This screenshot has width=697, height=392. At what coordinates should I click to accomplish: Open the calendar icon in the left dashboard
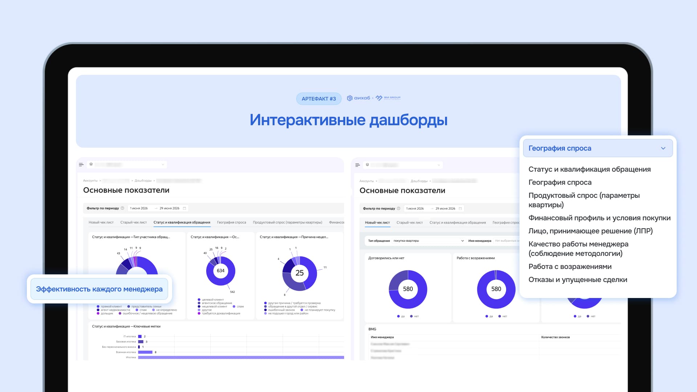coord(184,208)
